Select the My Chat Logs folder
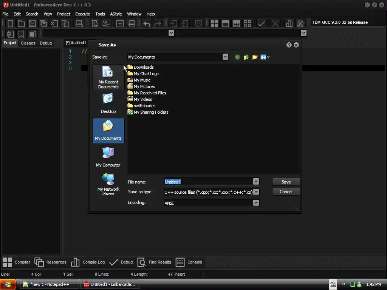The image size is (387, 290). pos(143,74)
